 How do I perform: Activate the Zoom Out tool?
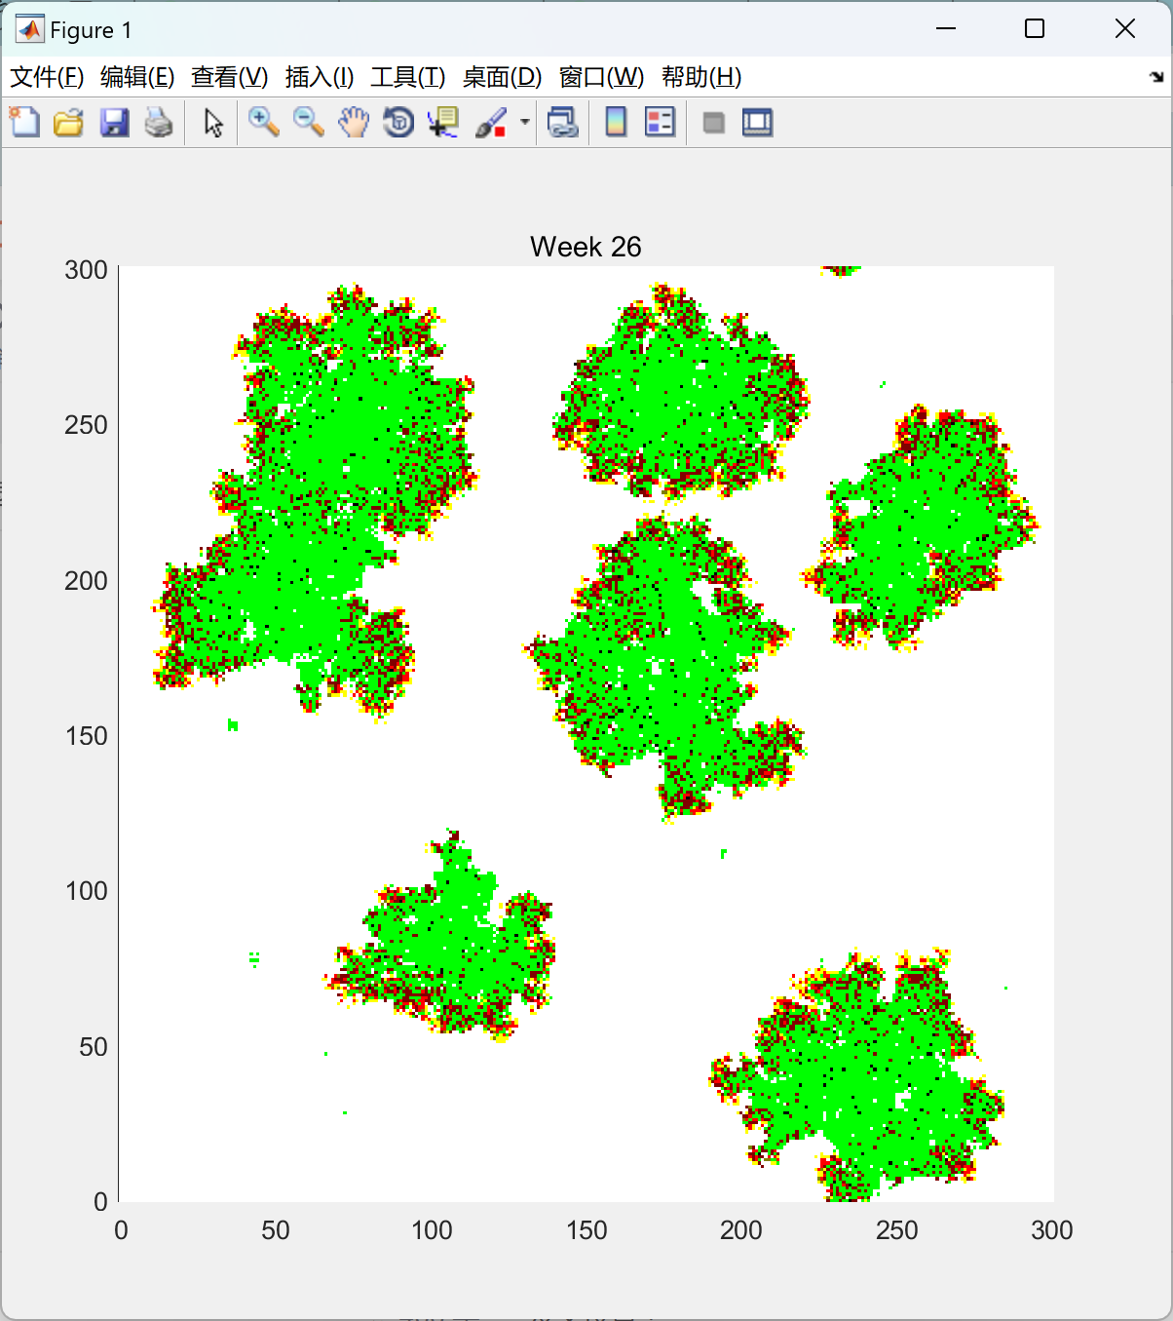(309, 122)
